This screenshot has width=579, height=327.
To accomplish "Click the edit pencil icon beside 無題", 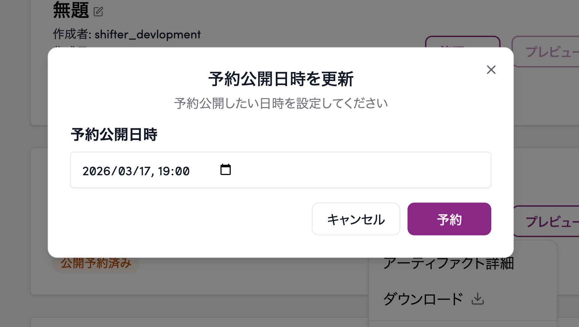I will 98,12.
